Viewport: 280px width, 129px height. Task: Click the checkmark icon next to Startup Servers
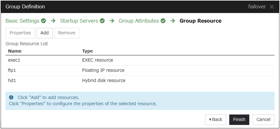pos(102,21)
